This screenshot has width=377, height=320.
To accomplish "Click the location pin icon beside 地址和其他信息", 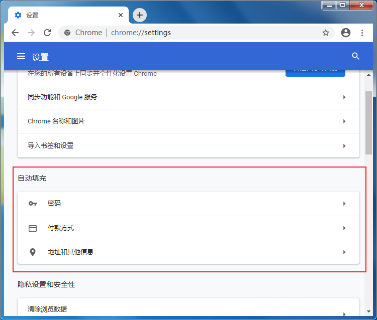I will (x=33, y=252).
